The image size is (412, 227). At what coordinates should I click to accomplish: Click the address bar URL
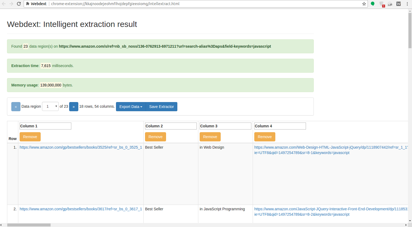coord(115,4)
